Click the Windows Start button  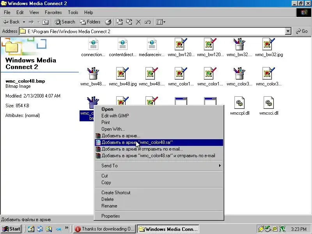(x=11, y=229)
